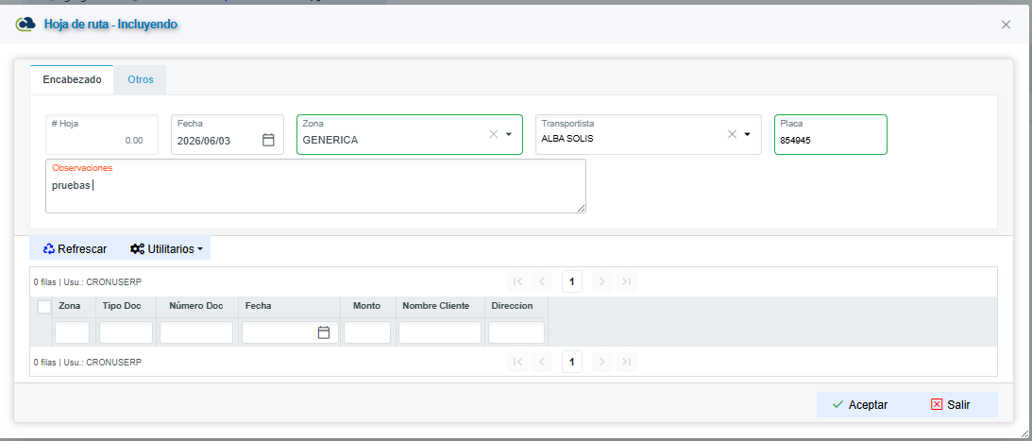Sort by the Fecha column header

[x=258, y=306]
